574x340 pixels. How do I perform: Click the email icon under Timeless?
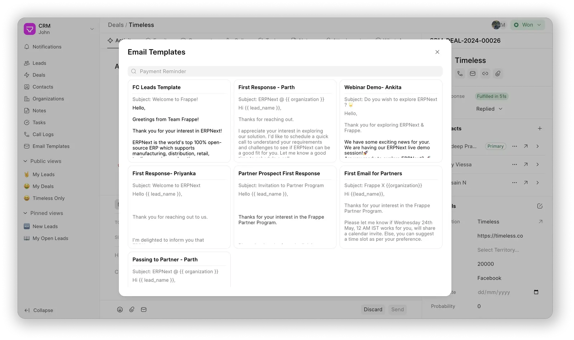point(472,74)
